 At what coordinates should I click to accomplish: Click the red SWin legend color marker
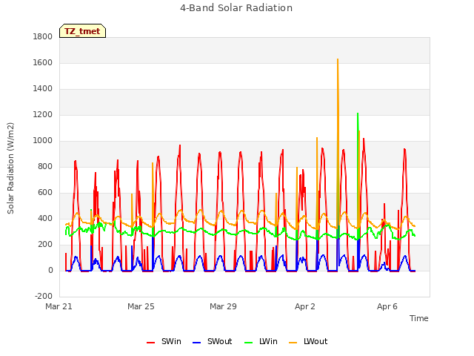[150, 343]
